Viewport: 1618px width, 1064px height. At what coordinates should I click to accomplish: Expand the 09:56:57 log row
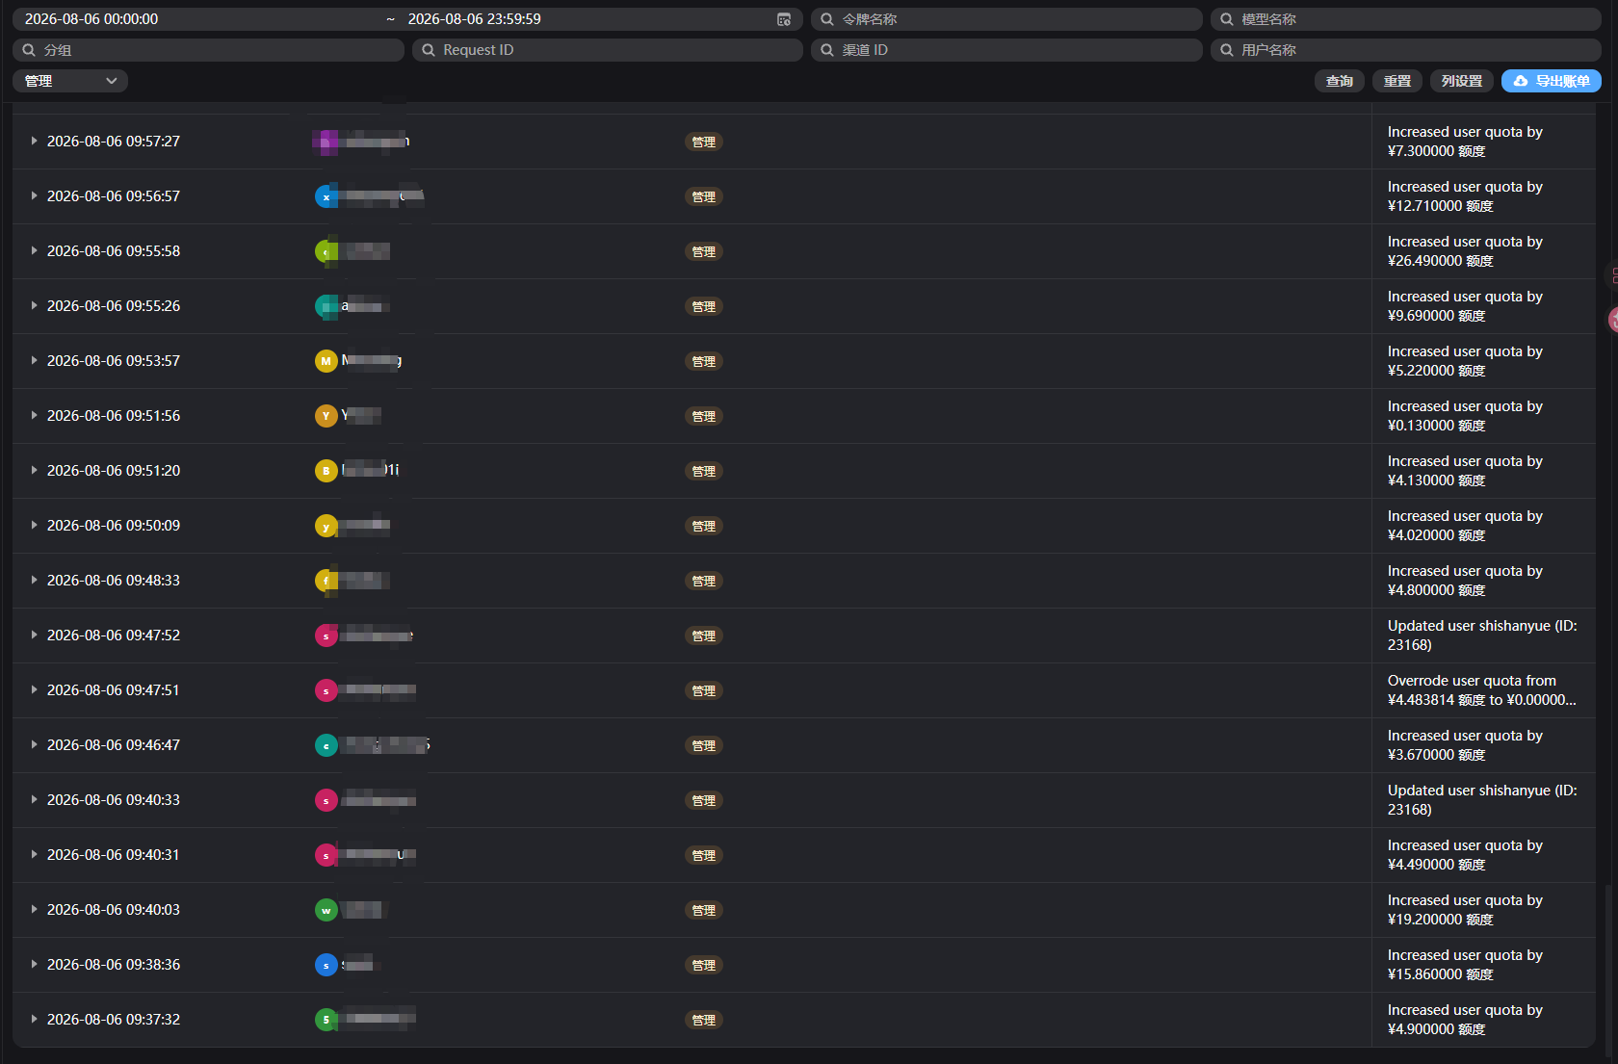[34, 195]
